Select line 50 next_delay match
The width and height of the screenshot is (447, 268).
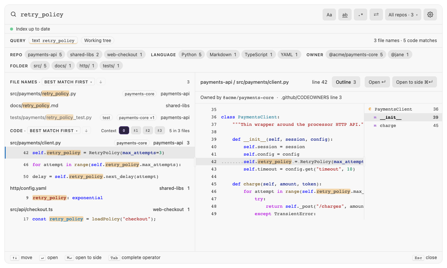click(100, 176)
